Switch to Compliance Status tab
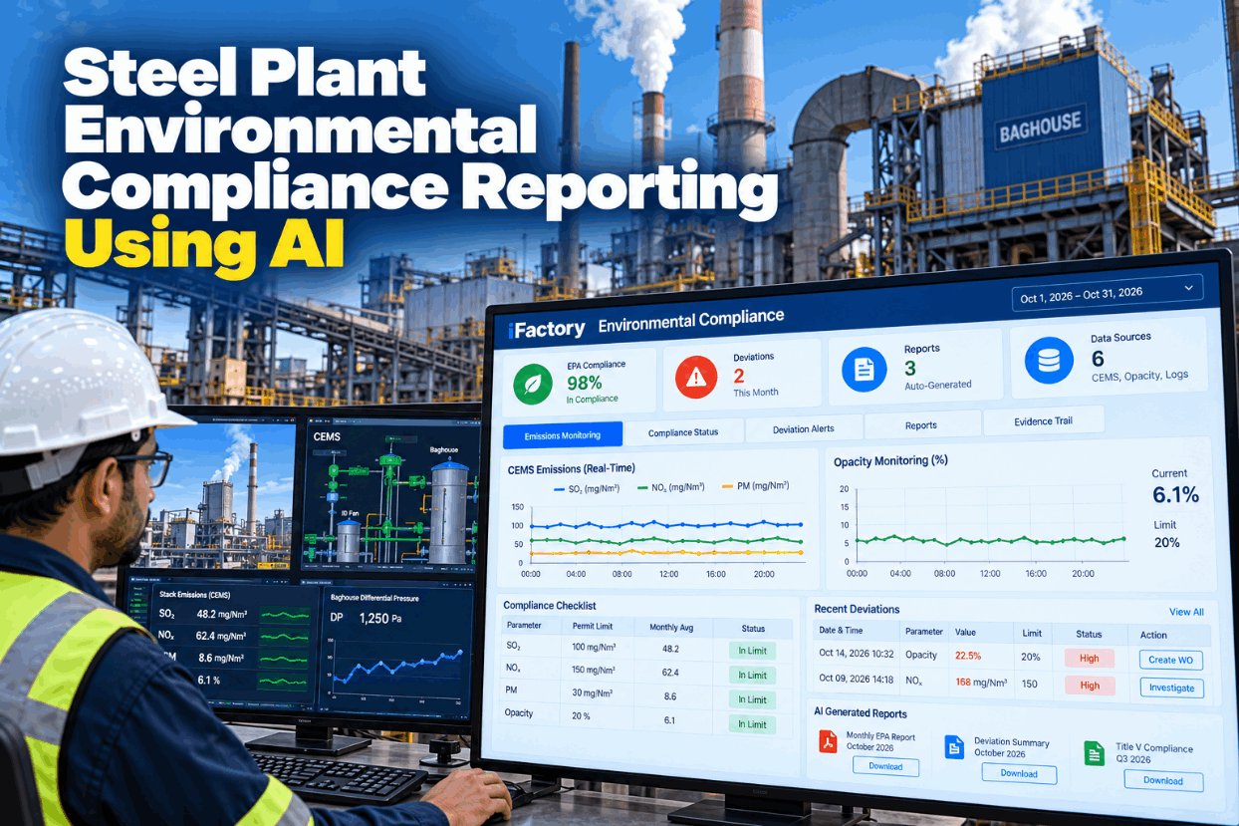Screen dimensions: 1239x826 click(683, 432)
